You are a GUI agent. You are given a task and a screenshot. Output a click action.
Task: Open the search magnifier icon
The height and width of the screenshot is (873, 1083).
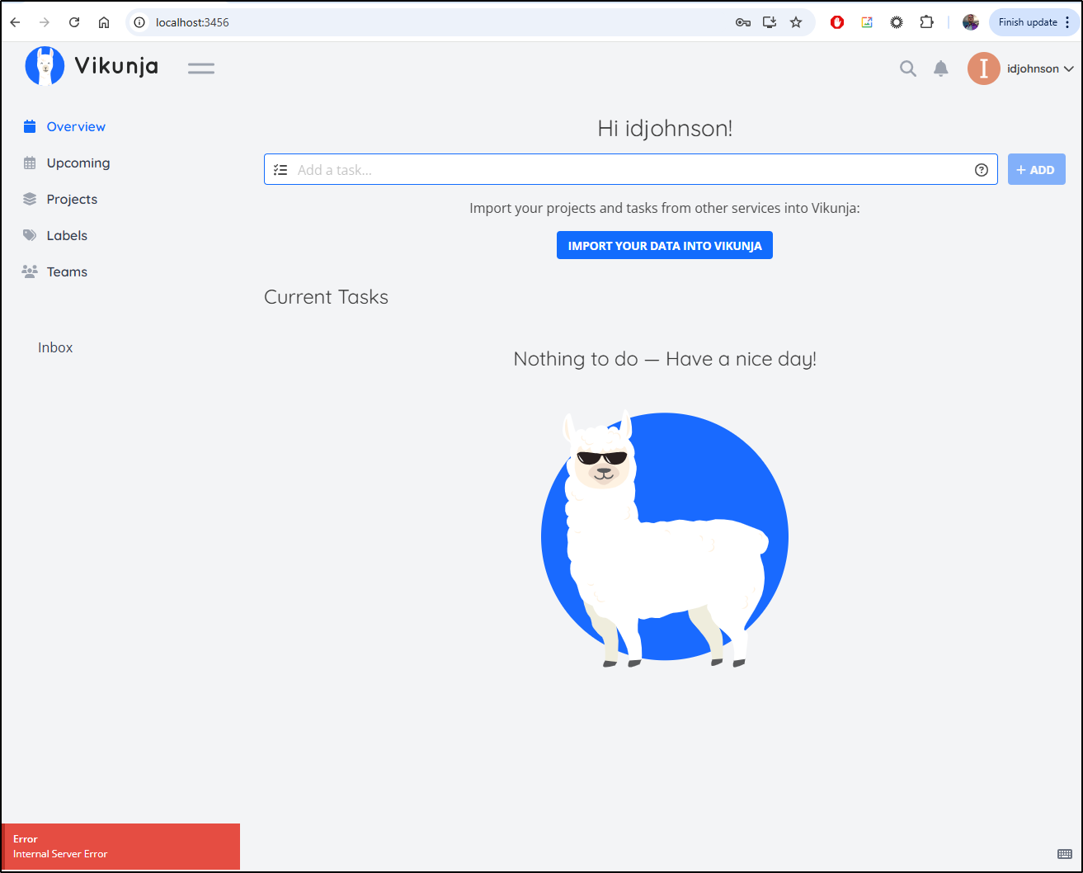(908, 68)
